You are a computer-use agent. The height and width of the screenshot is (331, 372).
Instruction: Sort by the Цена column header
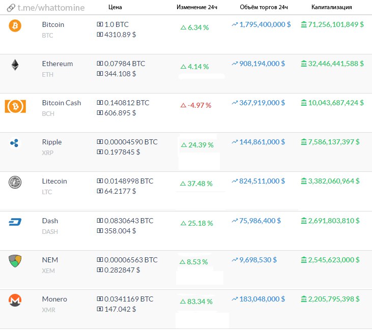click(x=115, y=7)
